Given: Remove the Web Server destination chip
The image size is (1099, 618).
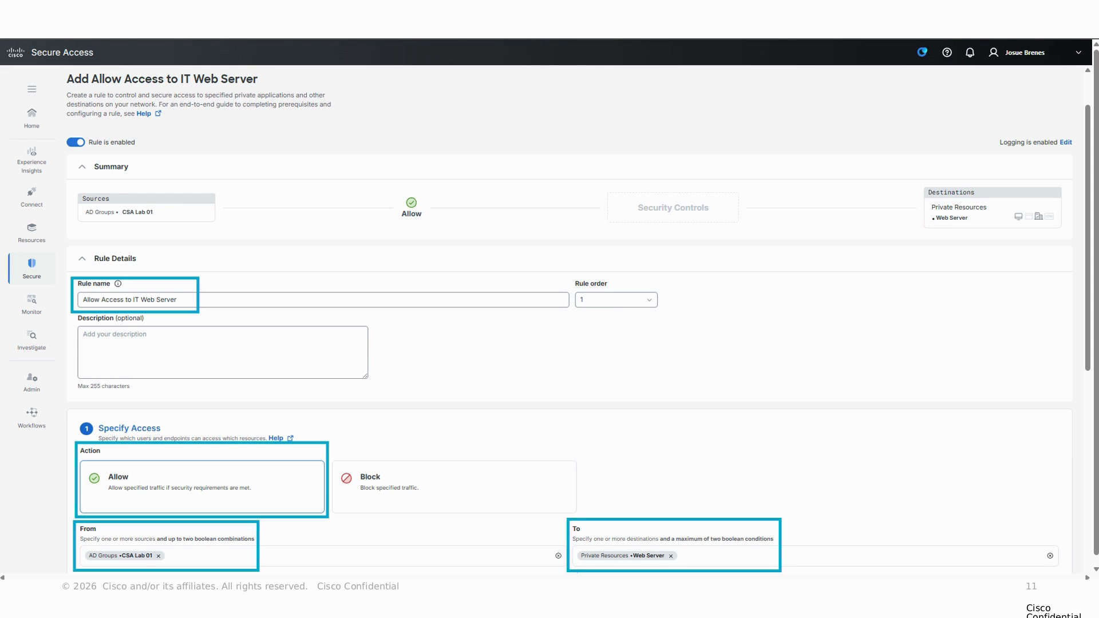Looking at the screenshot, I should [671, 556].
